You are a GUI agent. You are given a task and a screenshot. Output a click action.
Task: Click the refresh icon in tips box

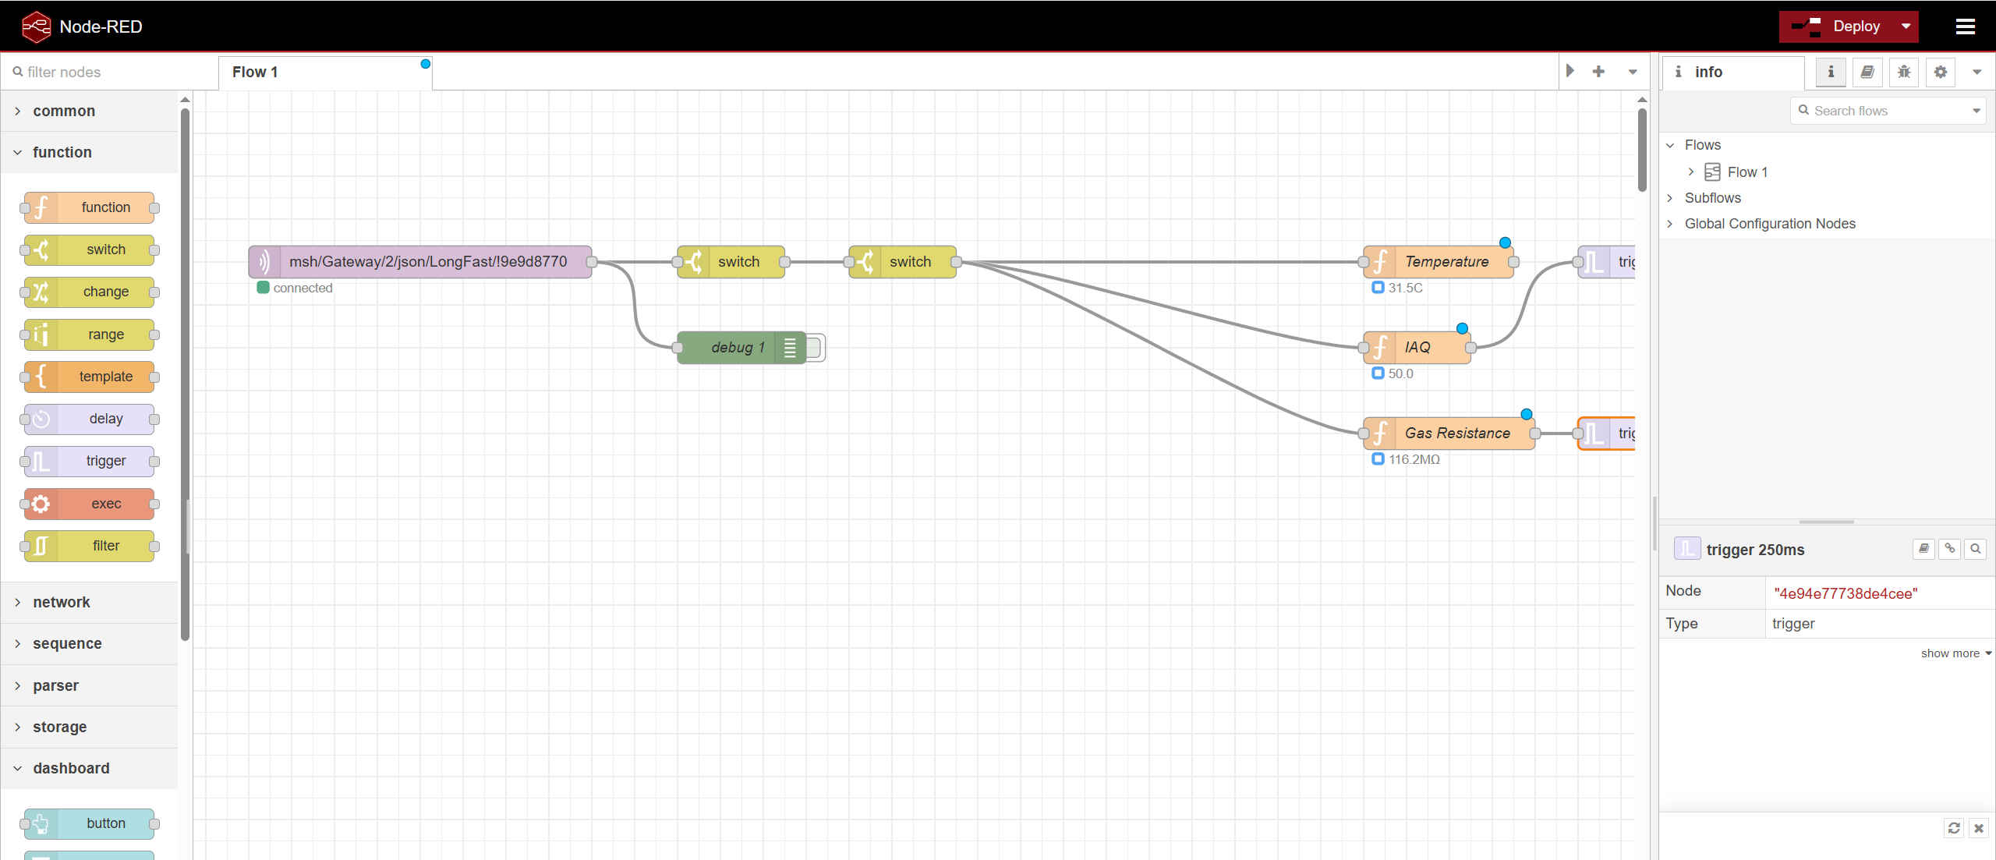tap(1953, 828)
